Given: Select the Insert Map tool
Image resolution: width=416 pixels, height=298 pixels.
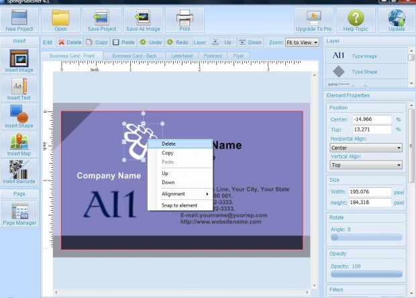Looking at the screenshot, I should point(19,144).
